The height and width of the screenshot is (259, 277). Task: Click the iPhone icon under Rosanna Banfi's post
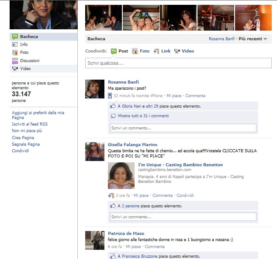pyautogui.click(x=110, y=96)
